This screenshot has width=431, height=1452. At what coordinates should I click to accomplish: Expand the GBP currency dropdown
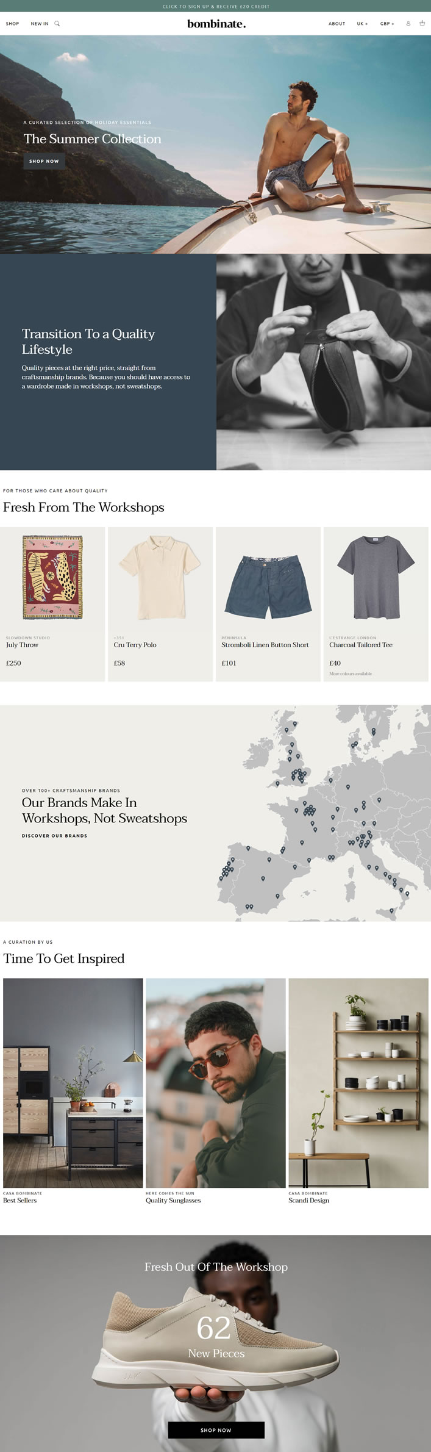click(387, 24)
